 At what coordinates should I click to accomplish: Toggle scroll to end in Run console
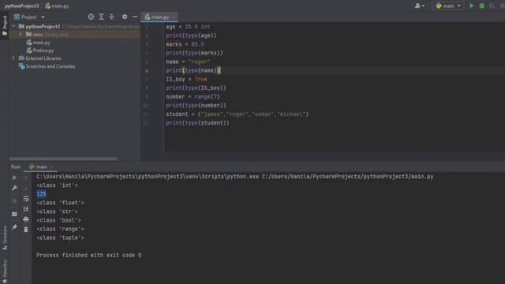point(26,209)
